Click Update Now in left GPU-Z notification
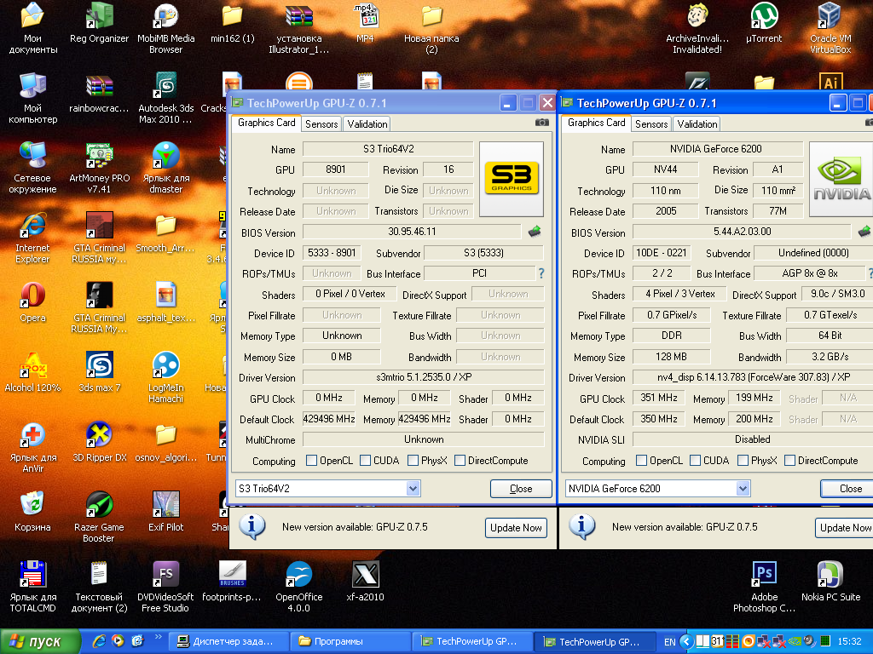 (516, 528)
